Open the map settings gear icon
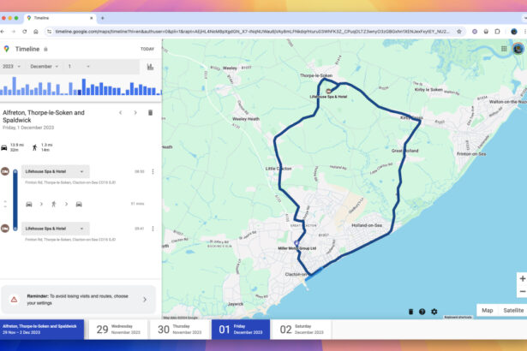Viewport: 527px width, 351px height. click(434, 312)
